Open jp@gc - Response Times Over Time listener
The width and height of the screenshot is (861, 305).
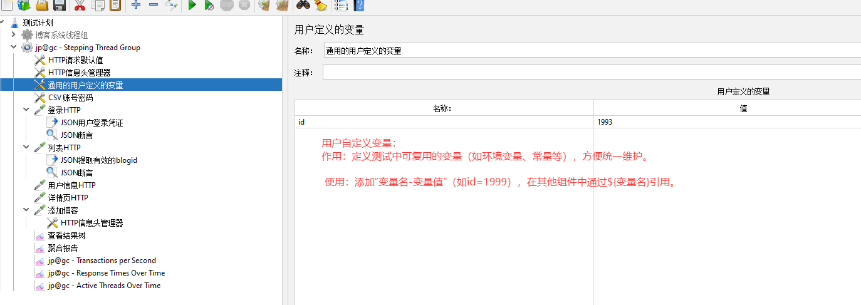click(x=106, y=273)
